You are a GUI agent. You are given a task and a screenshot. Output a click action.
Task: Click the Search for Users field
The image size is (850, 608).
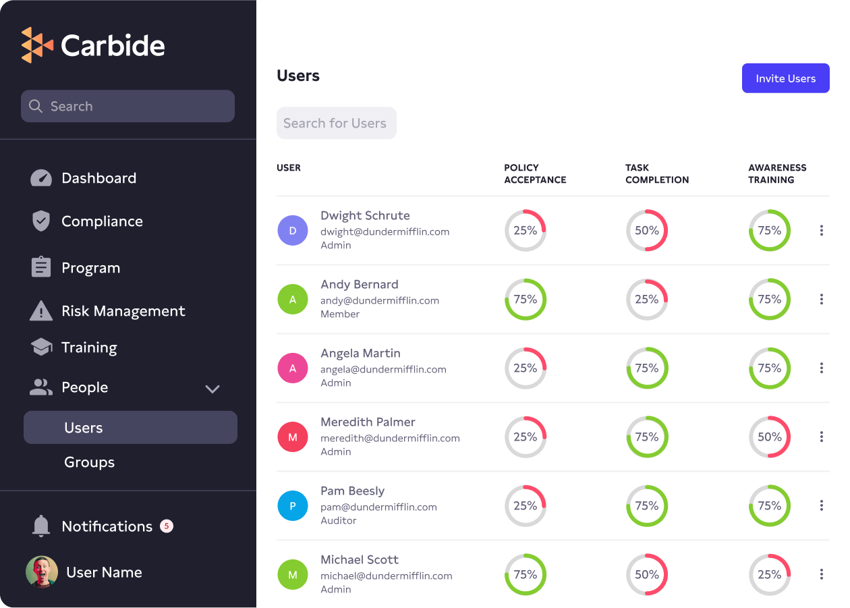[x=336, y=123]
